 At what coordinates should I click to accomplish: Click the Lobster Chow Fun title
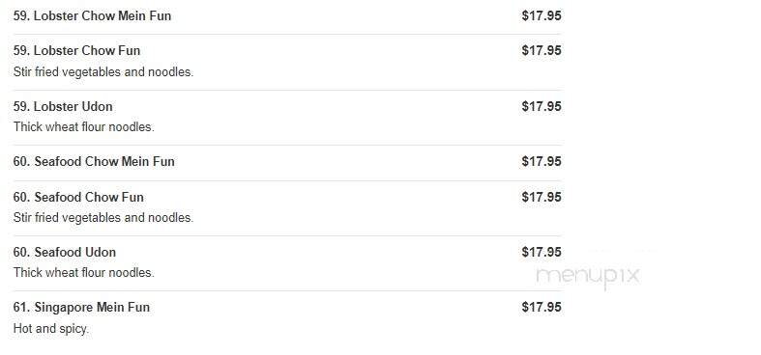[76, 51]
